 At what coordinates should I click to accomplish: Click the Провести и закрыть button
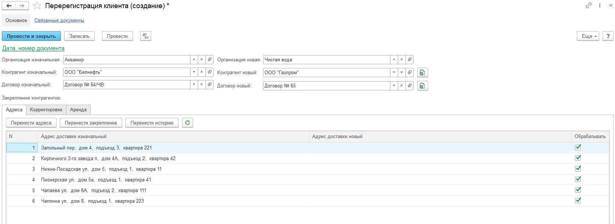point(31,36)
